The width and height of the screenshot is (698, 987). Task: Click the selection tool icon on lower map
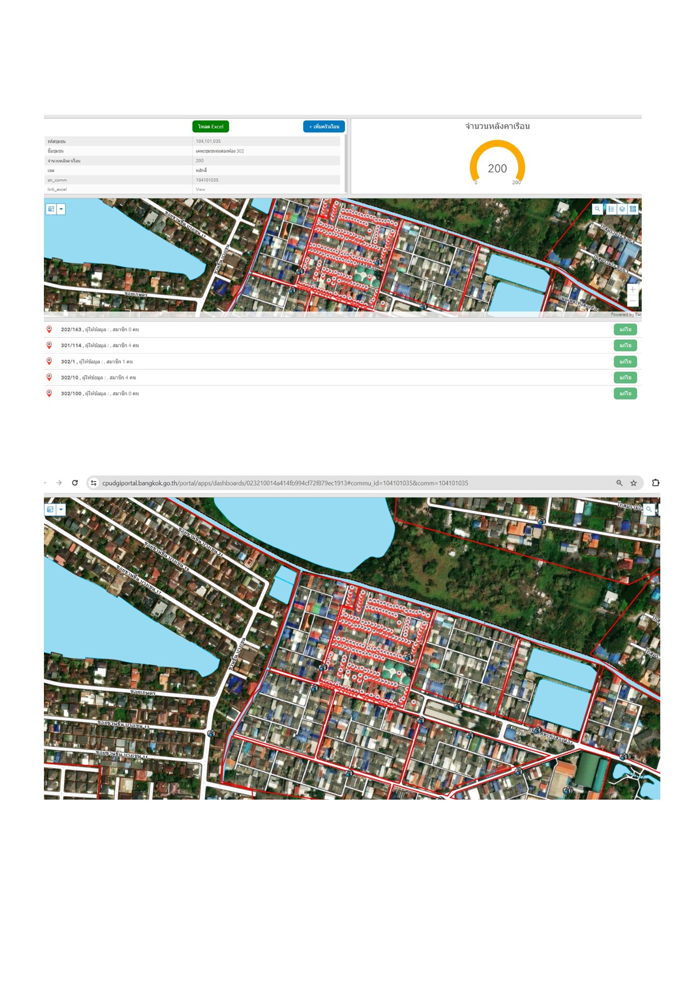[x=51, y=509]
